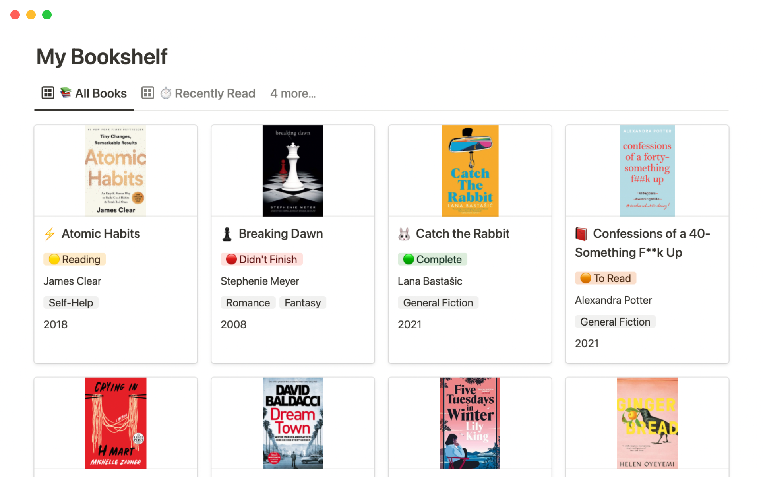This screenshot has width=763, height=477.
Task: Click the gallery view icon for Recently Read
Action: 148,93
